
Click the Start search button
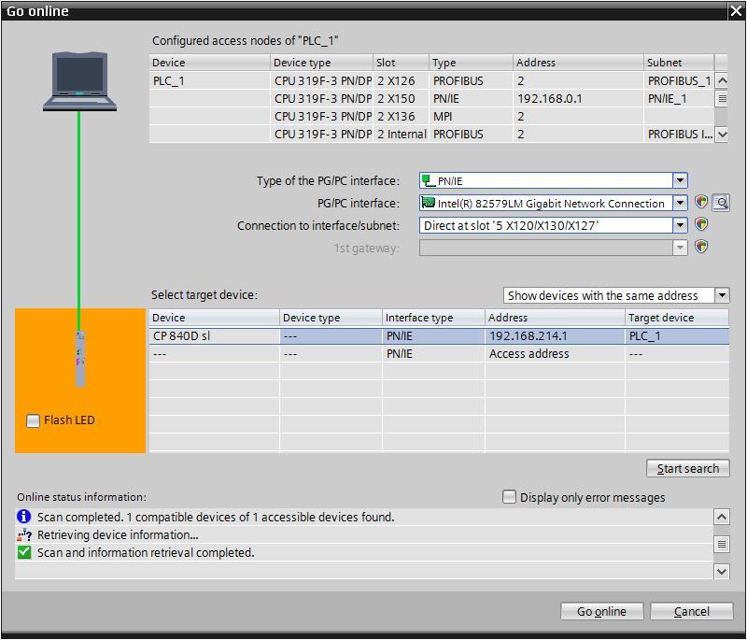687,468
